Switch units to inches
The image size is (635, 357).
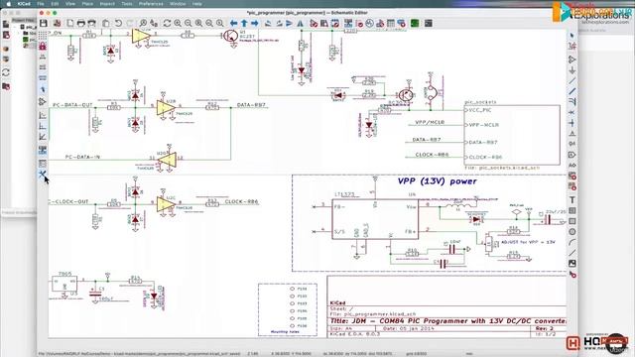pos(43,57)
